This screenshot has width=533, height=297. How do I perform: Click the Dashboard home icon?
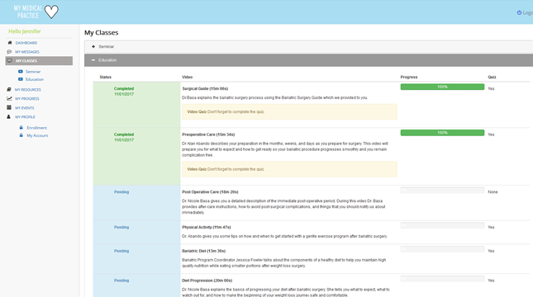coord(10,43)
